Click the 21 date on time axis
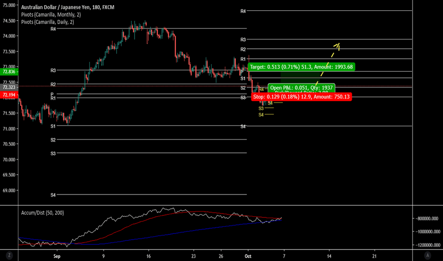The height and width of the screenshot is (261, 443). pos(375,256)
